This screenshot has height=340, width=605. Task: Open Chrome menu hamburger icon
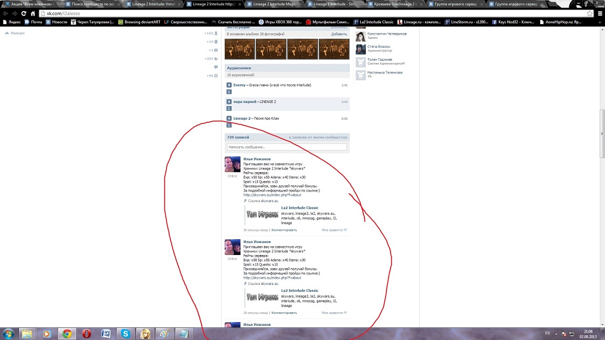click(x=600, y=13)
